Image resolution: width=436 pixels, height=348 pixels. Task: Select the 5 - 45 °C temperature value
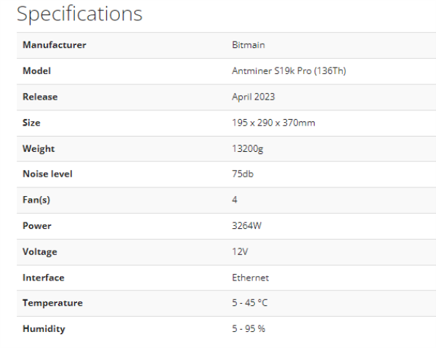[x=251, y=303]
